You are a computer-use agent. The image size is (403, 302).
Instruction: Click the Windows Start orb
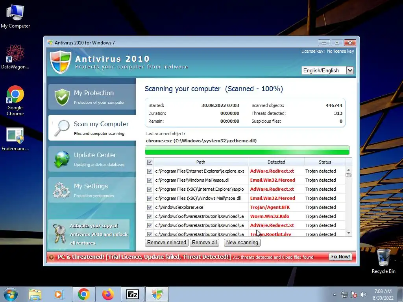pyautogui.click(x=11, y=294)
